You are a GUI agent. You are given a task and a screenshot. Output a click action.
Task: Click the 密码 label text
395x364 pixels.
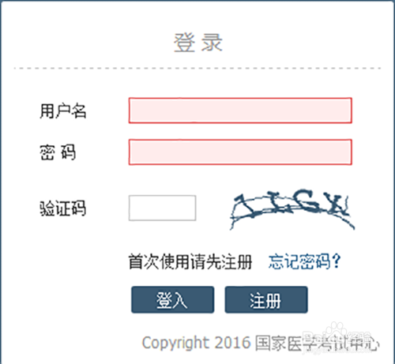click(x=58, y=152)
